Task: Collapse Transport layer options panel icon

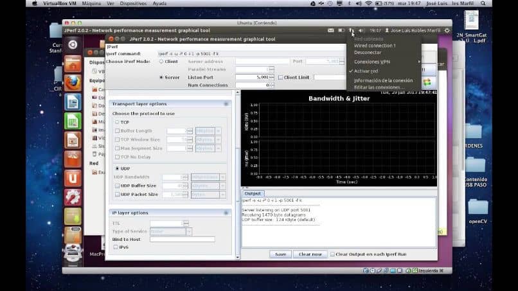Action: pos(226,103)
